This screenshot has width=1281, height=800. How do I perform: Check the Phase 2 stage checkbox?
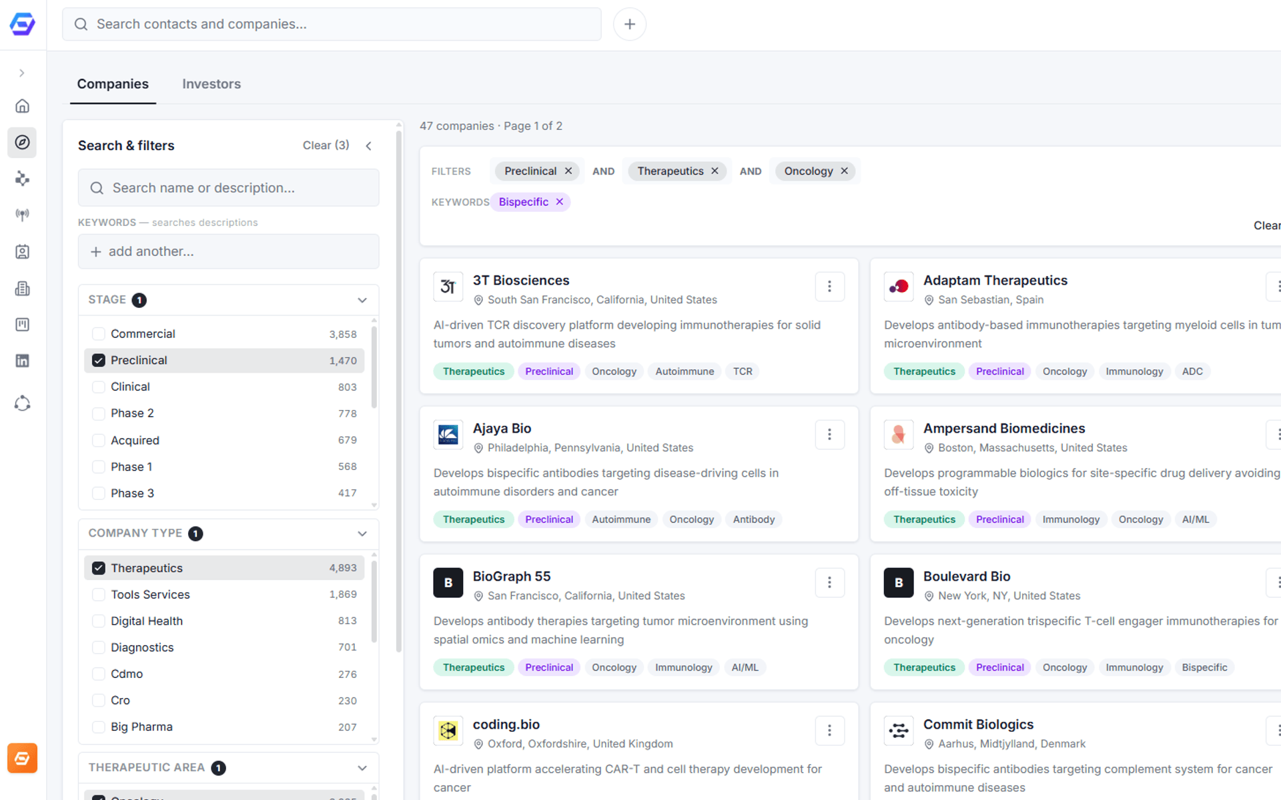pyautogui.click(x=98, y=413)
